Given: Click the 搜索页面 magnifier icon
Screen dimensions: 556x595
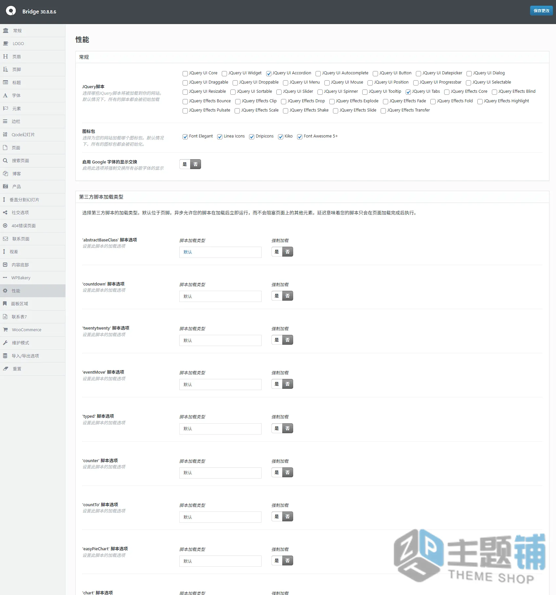Looking at the screenshot, I should pos(5,161).
